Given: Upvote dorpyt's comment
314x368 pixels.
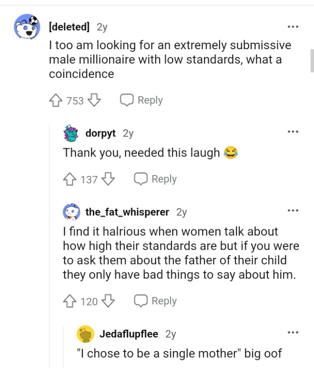Looking at the screenshot, I should click(70, 179).
